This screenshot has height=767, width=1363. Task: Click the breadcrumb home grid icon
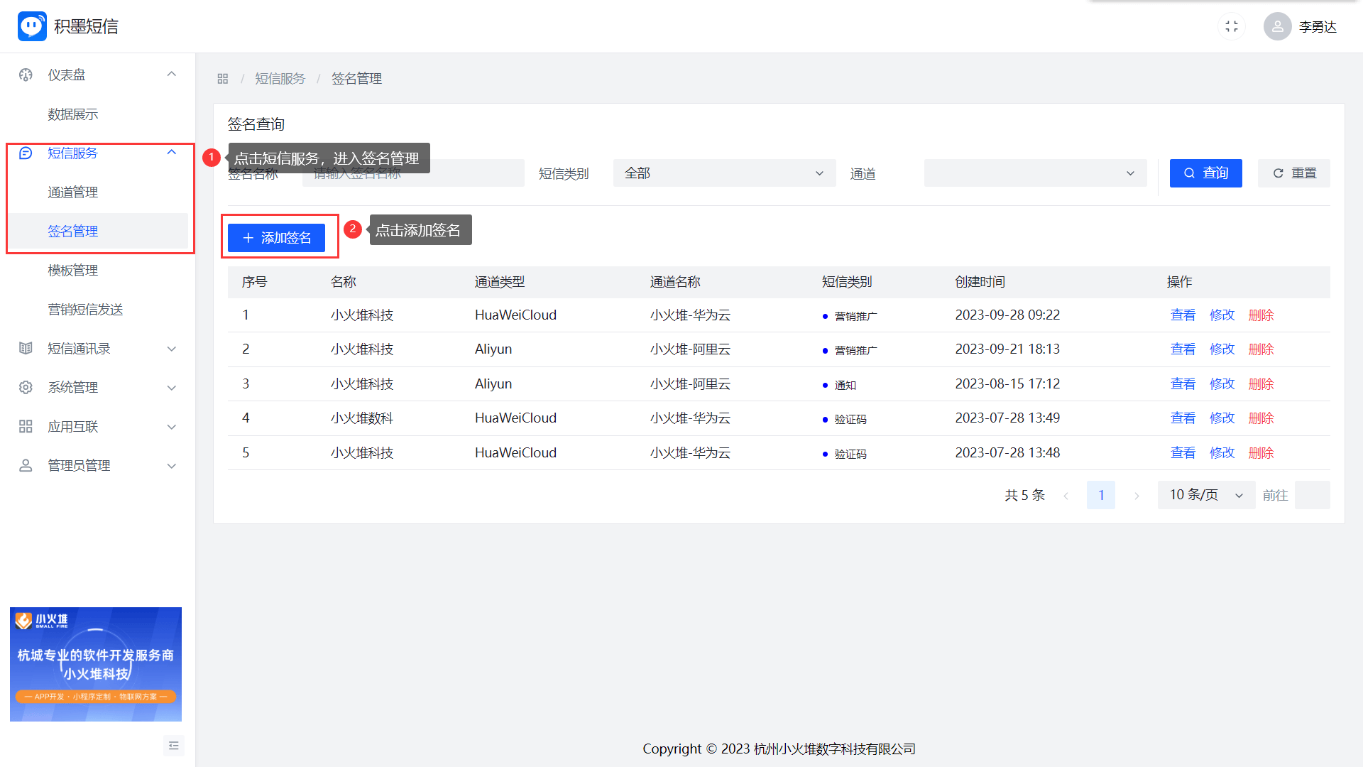223,79
